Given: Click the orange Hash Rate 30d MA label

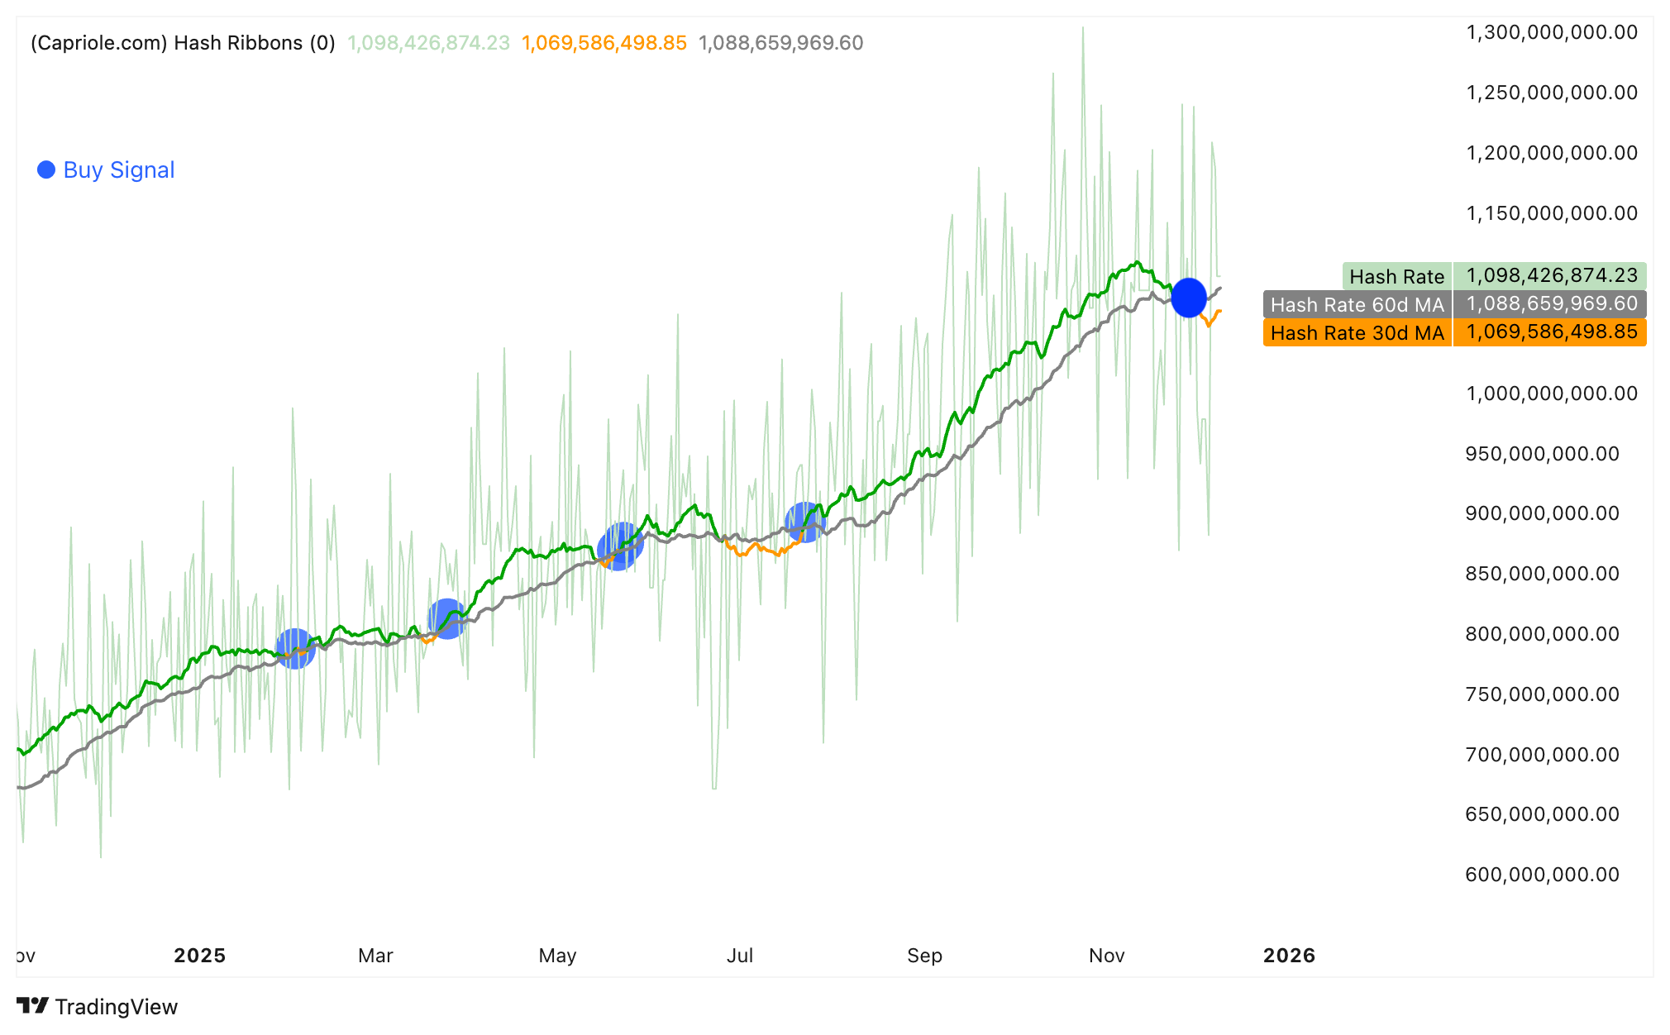Looking at the screenshot, I should point(1357,332).
